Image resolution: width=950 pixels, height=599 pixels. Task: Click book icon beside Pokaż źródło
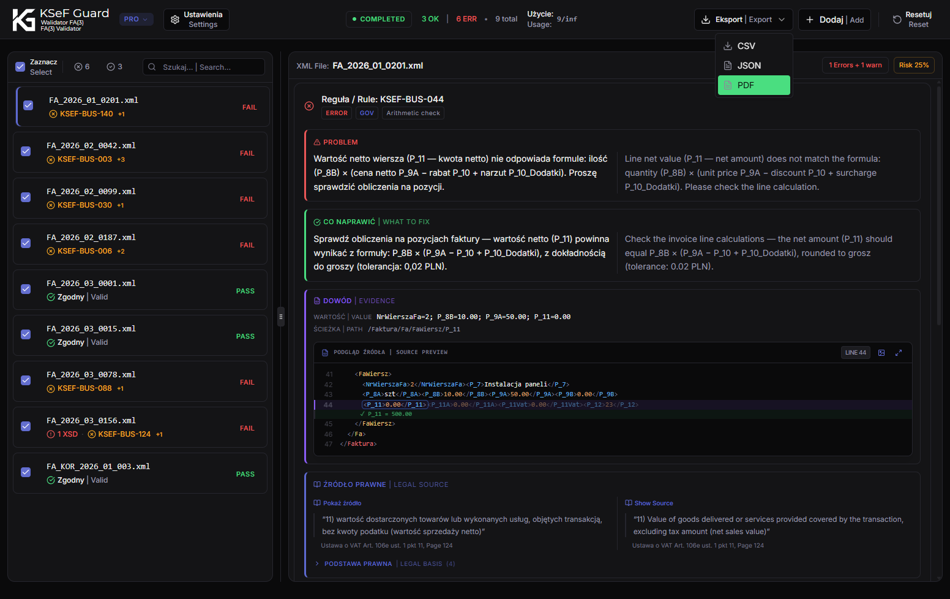317,503
